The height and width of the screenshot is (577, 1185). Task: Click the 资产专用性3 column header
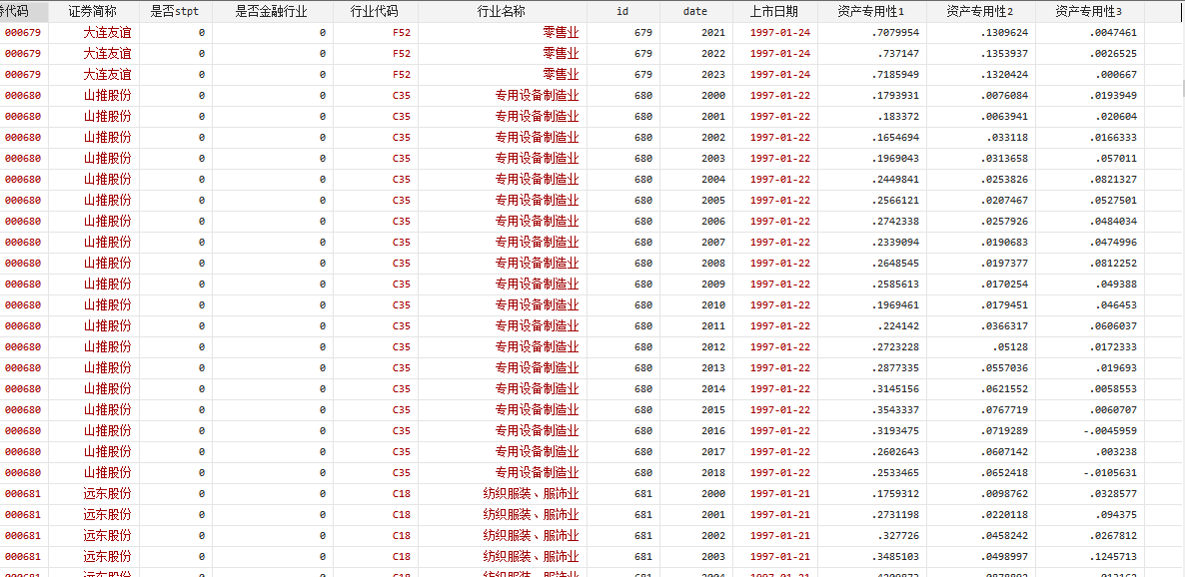1089,11
